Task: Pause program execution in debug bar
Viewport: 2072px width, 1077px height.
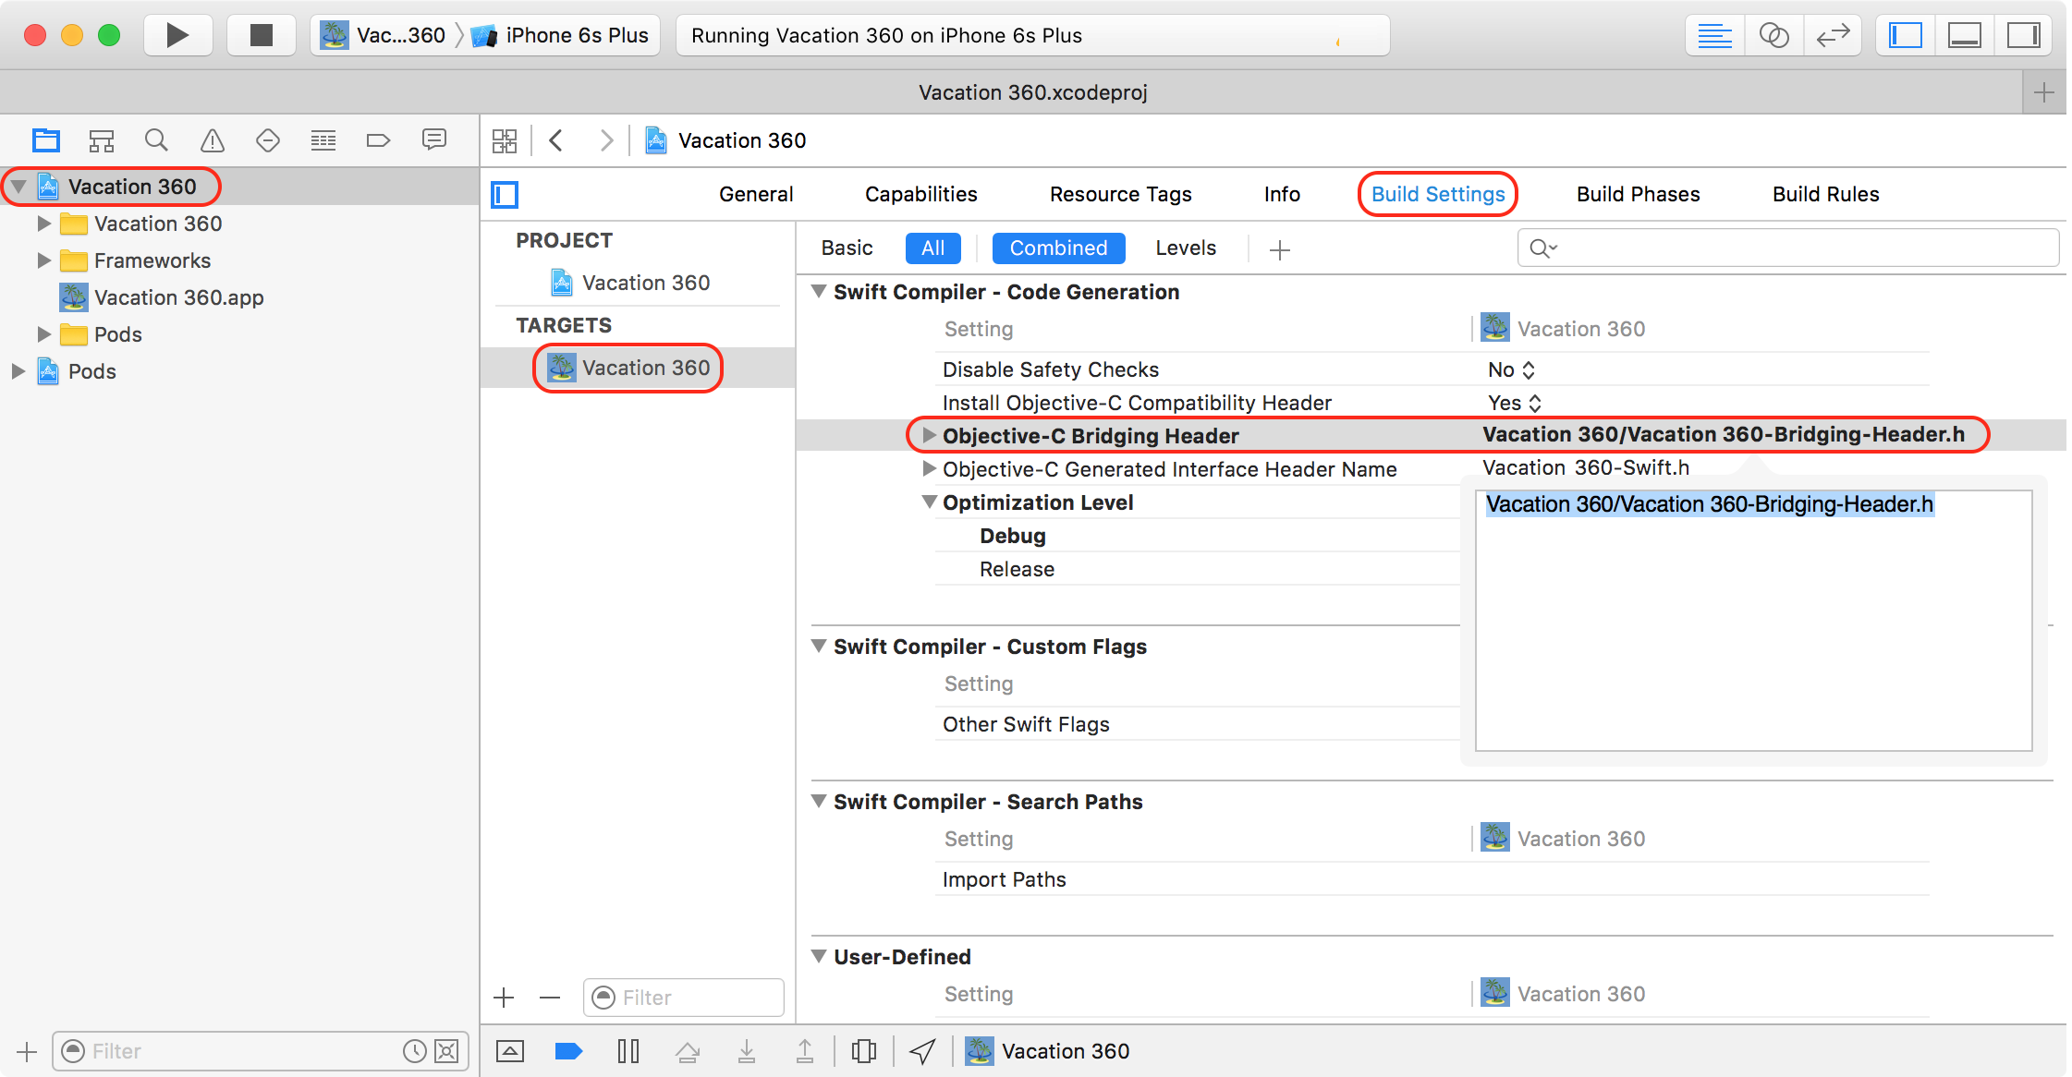Action: pos(628,1051)
